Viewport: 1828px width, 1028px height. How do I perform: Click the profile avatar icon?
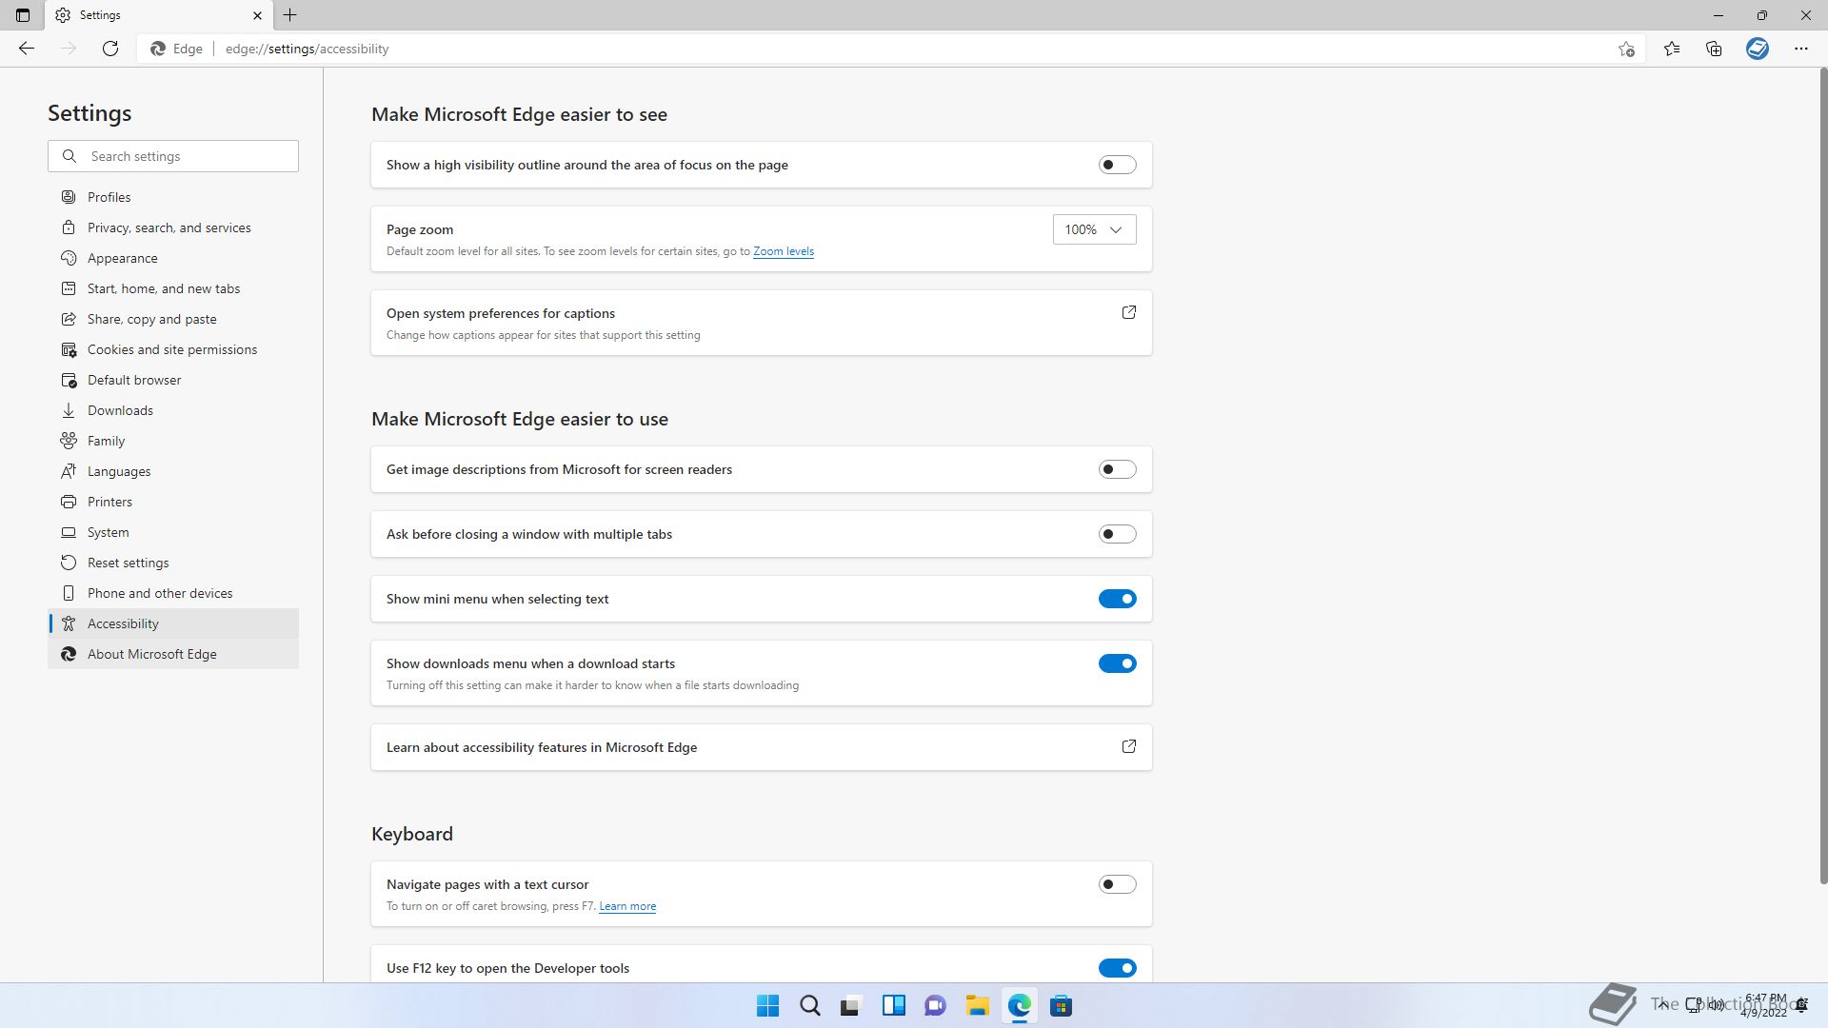click(1758, 49)
